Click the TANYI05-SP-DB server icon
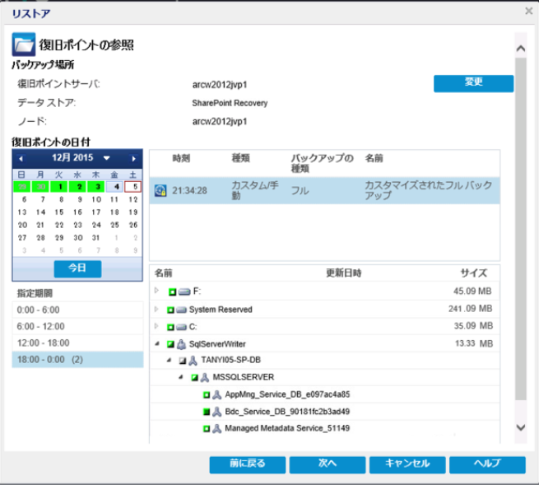Screen dimensions: 539x485 click(193, 361)
